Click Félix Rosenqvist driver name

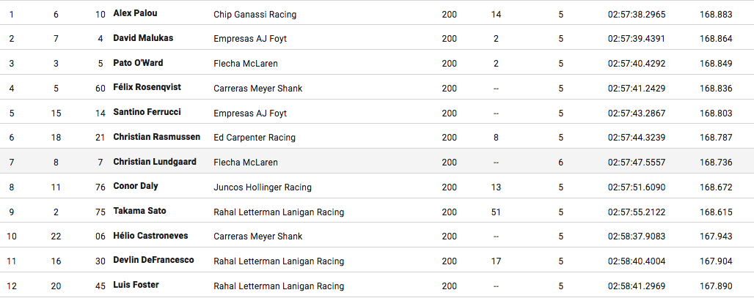click(x=147, y=88)
